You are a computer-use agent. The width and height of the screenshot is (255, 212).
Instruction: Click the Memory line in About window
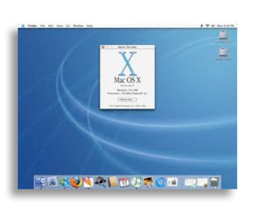tap(127, 90)
